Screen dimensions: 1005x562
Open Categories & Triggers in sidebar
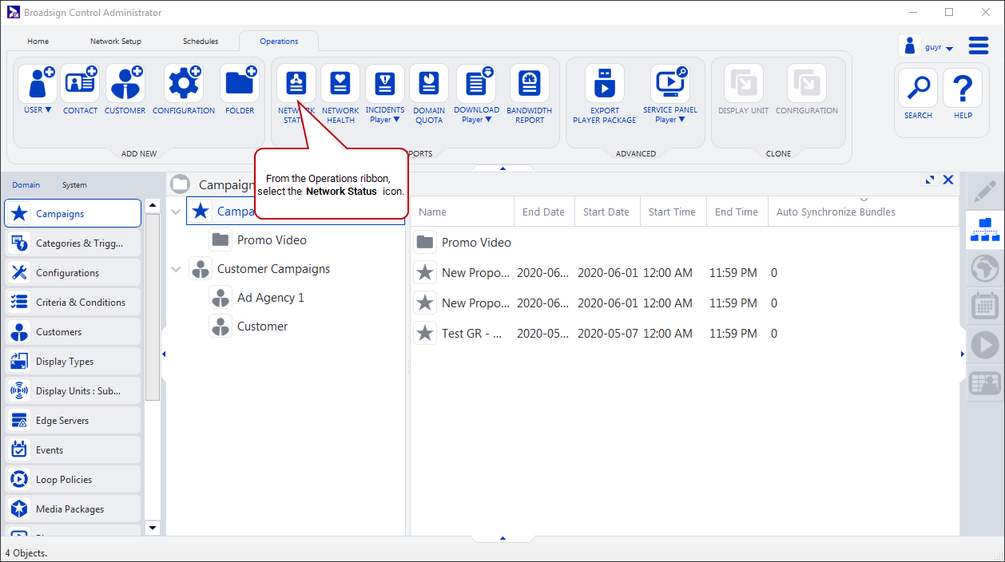[x=73, y=243]
